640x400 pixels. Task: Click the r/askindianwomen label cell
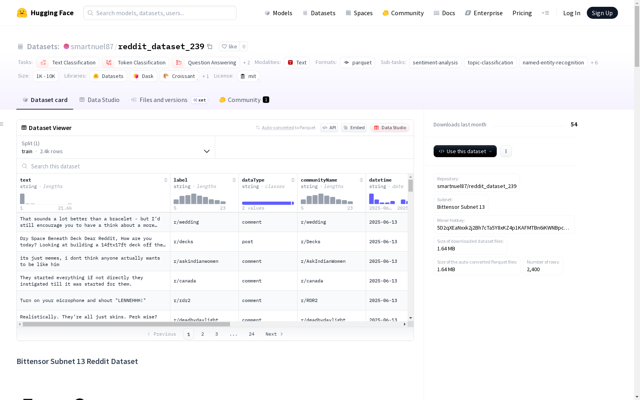204,261
